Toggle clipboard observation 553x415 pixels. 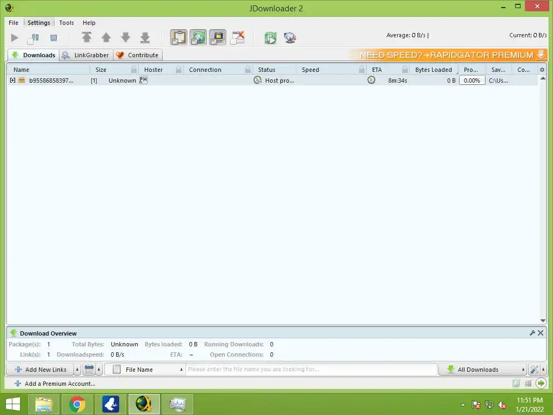pyautogui.click(x=179, y=37)
